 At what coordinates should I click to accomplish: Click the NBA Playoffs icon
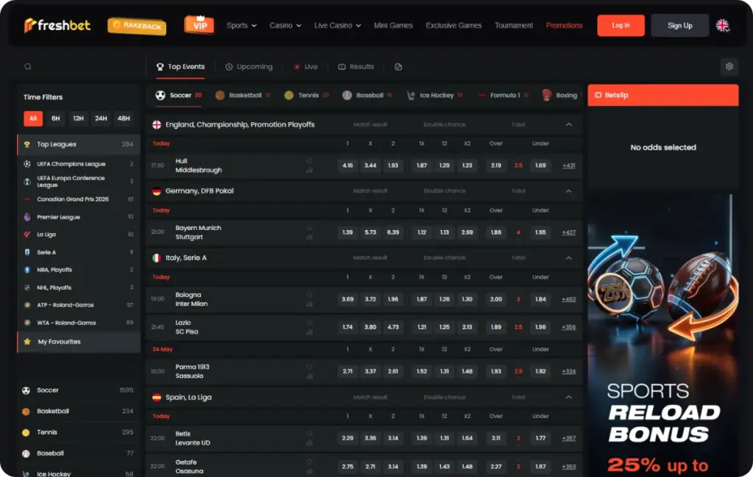point(27,270)
